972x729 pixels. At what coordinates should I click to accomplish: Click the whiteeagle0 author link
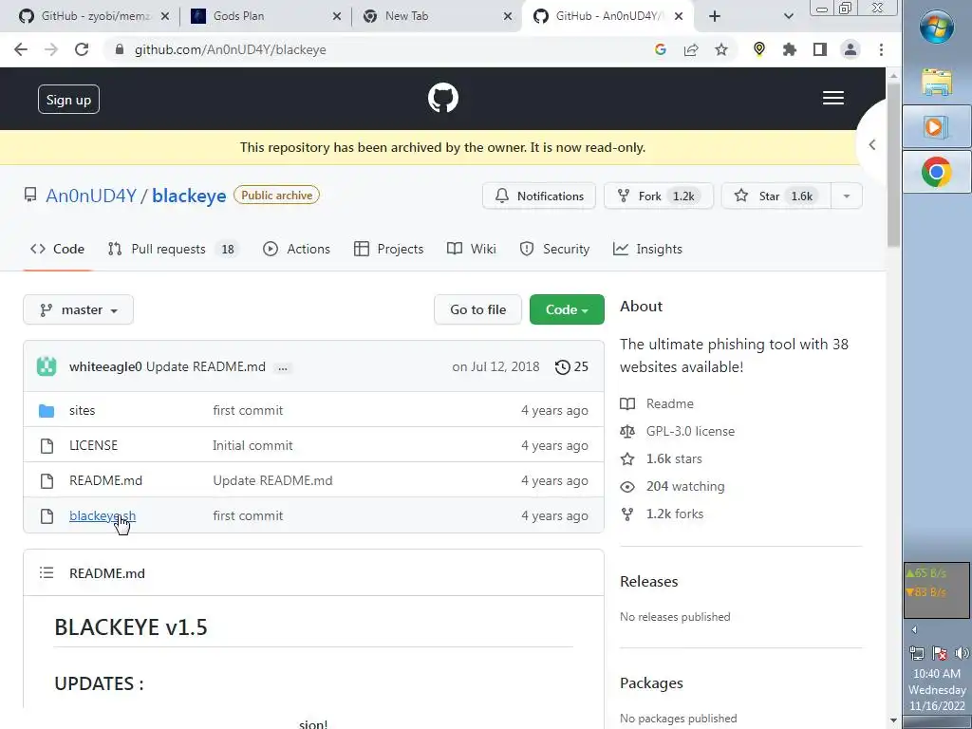tap(106, 366)
